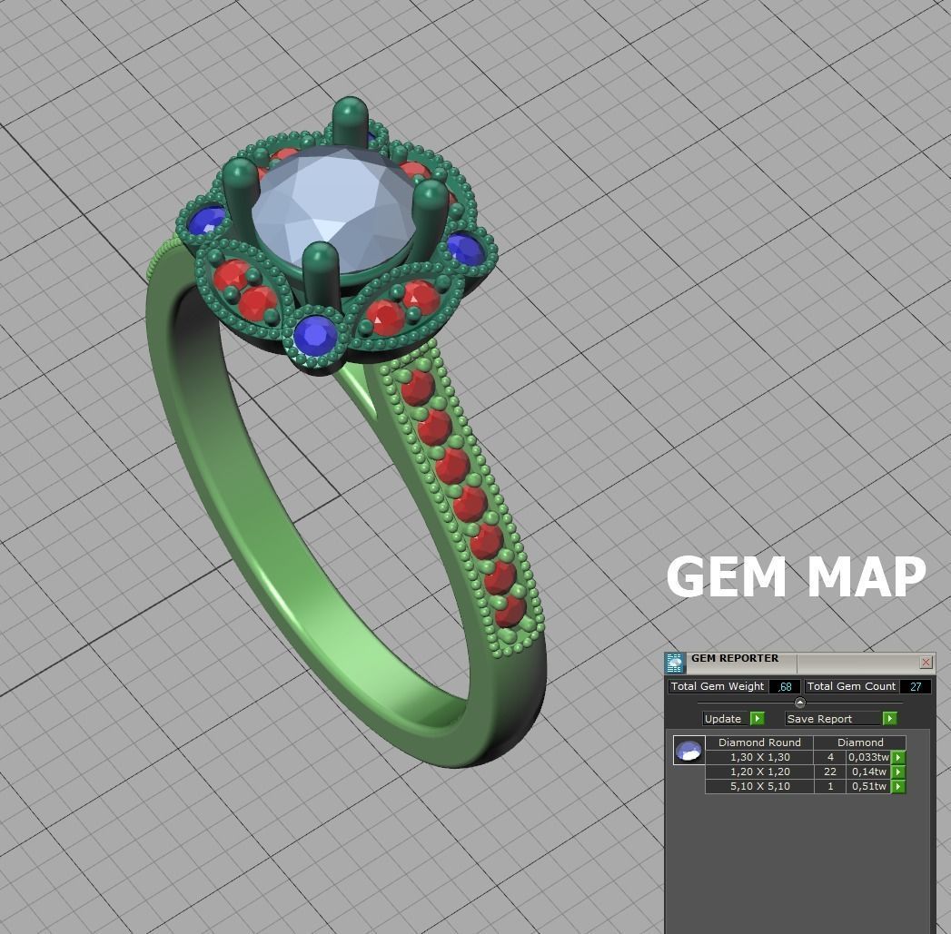
Task: Select the '1,30 X 1,30' size cell
Action: click(x=760, y=757)
